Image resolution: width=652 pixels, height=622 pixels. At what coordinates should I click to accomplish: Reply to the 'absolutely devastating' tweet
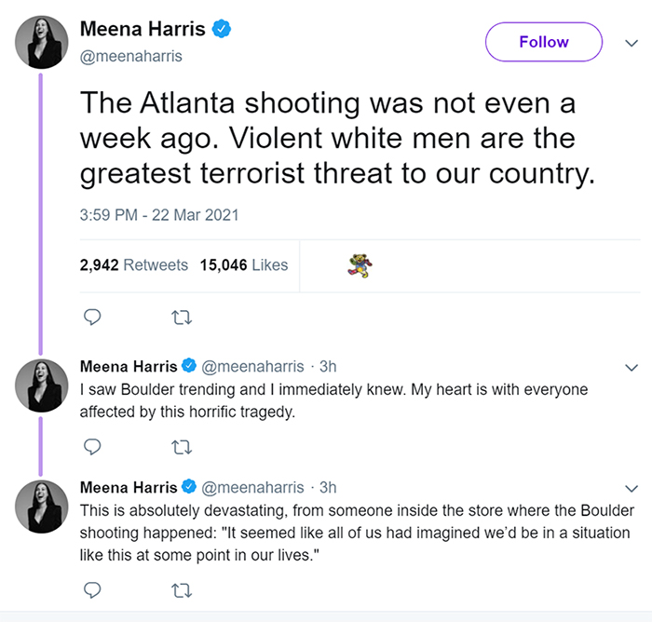click(x=92, y=588)
